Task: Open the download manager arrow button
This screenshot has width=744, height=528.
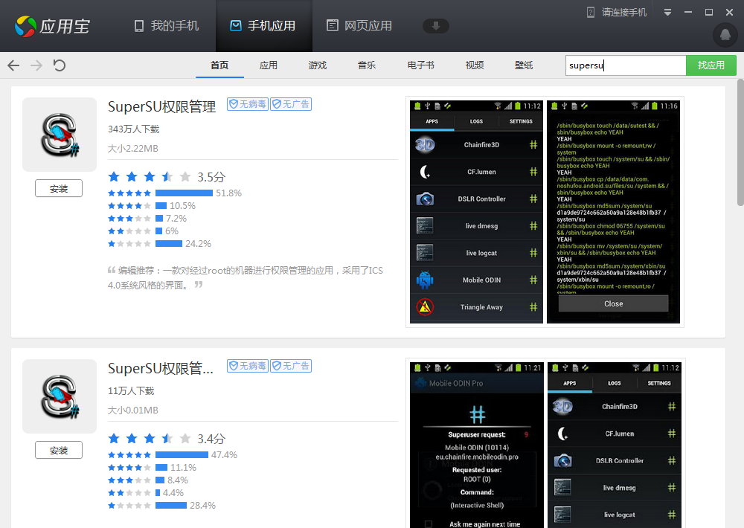Action: [435, 25]
